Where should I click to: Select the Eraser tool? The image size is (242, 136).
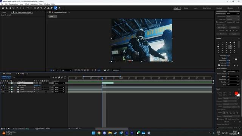pyautogui.click(x=51, y=8)
